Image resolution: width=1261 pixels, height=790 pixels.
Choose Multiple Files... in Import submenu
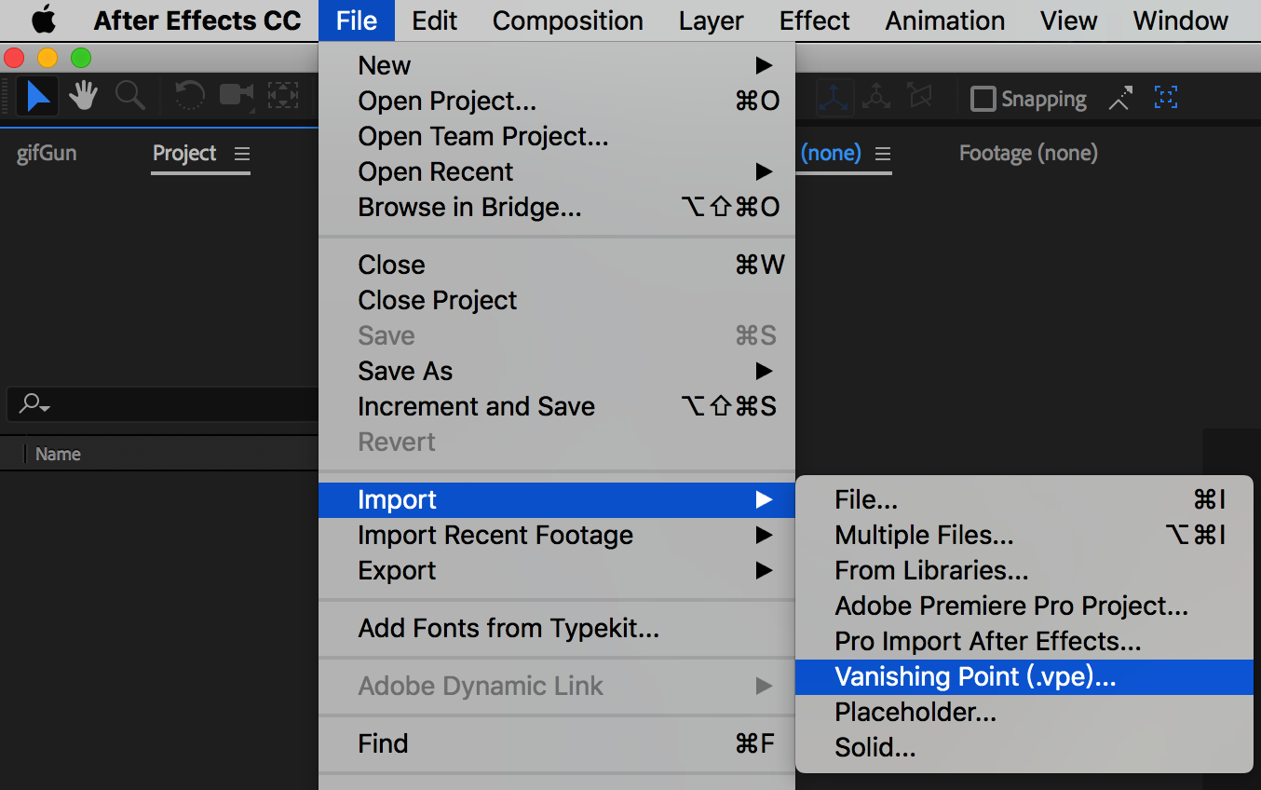tap(1024, 535)
